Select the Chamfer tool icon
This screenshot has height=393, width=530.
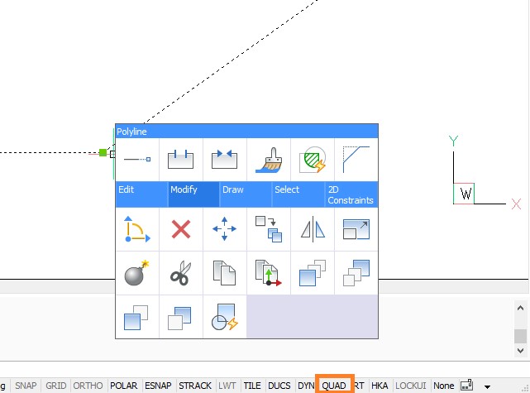[356, 160]
